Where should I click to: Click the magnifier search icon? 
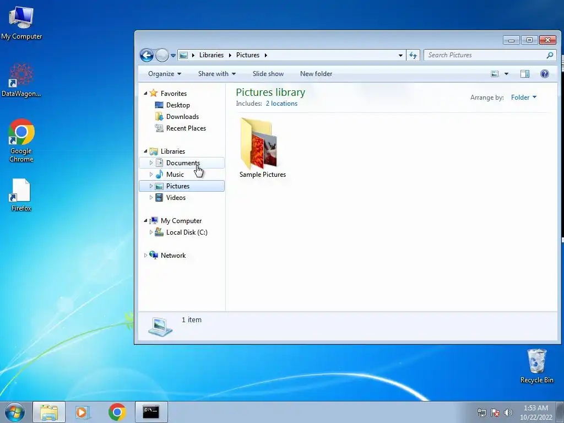550,55
